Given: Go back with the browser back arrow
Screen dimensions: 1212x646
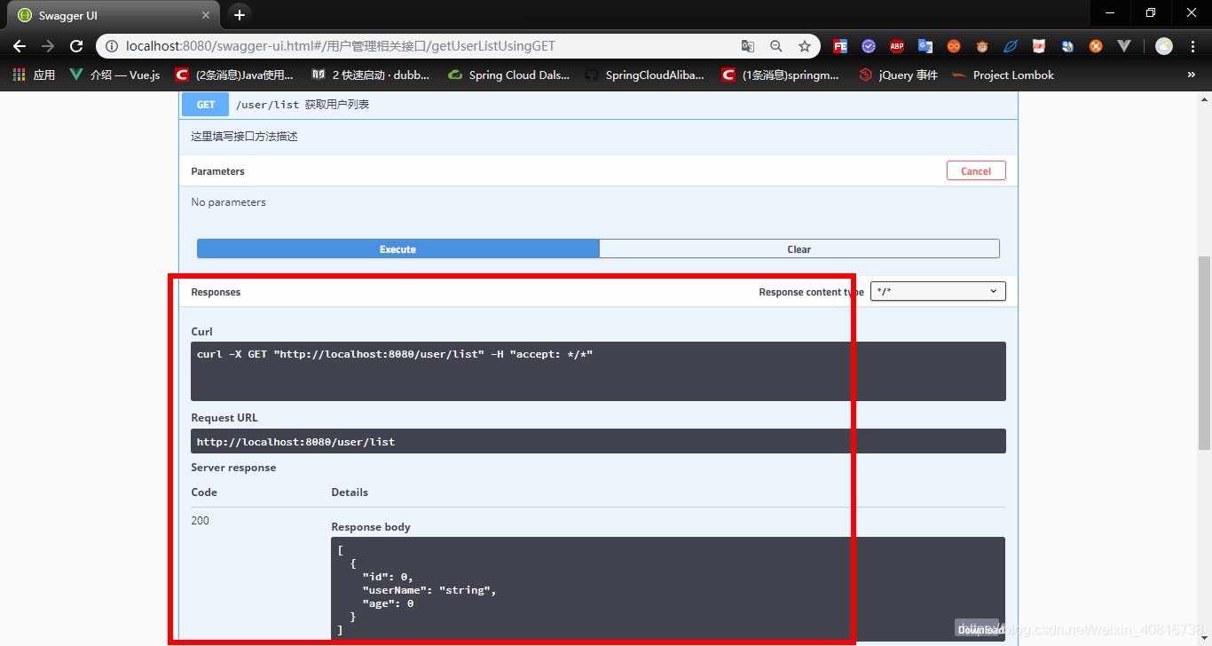Looking at the screenshot, I should pos(20,46).
